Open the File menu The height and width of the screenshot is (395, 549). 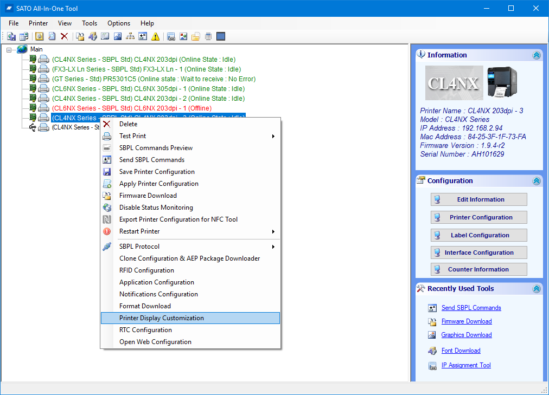click(x=14, y=23)
